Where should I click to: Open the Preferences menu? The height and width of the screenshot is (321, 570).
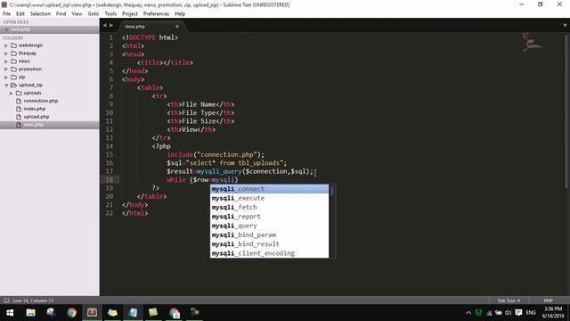pos(156,14)
